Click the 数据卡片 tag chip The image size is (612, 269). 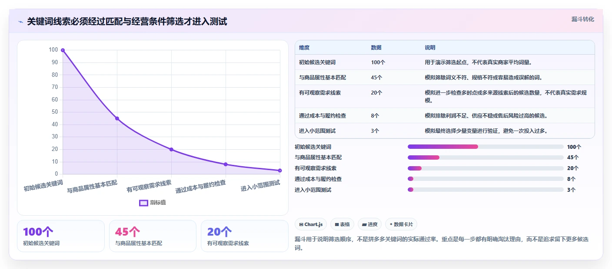coord(401,224)
